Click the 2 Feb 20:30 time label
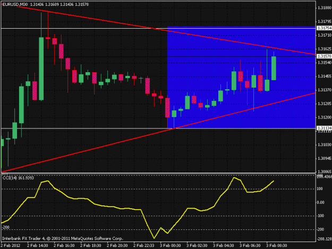Image resolution: width=332 pixels, height=249 pixels. (117, 245)
